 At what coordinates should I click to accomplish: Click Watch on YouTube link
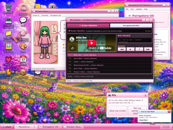pyautogui.click(x=100, y=48)
